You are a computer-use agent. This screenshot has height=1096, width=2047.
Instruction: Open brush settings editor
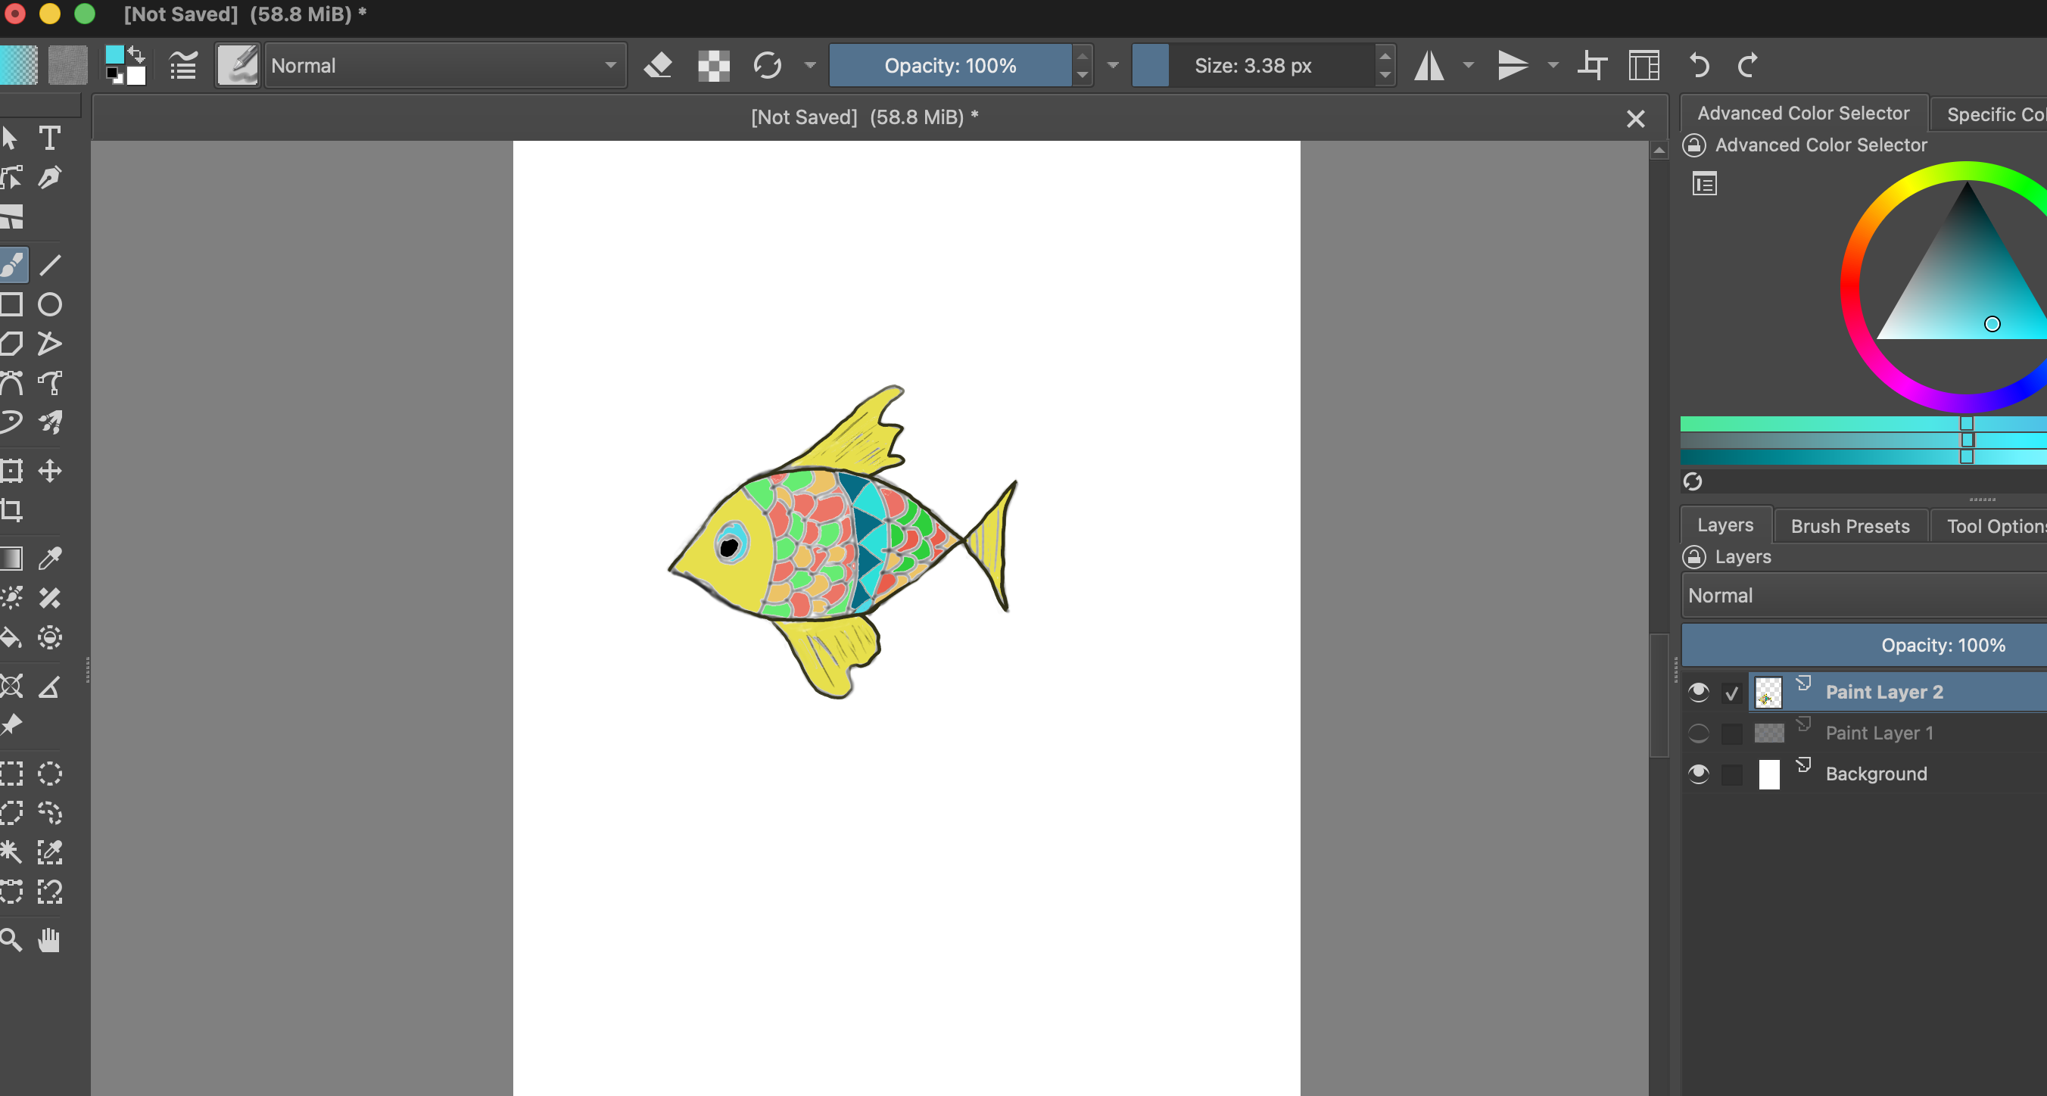pyautogui.click(x=182, y=65)
